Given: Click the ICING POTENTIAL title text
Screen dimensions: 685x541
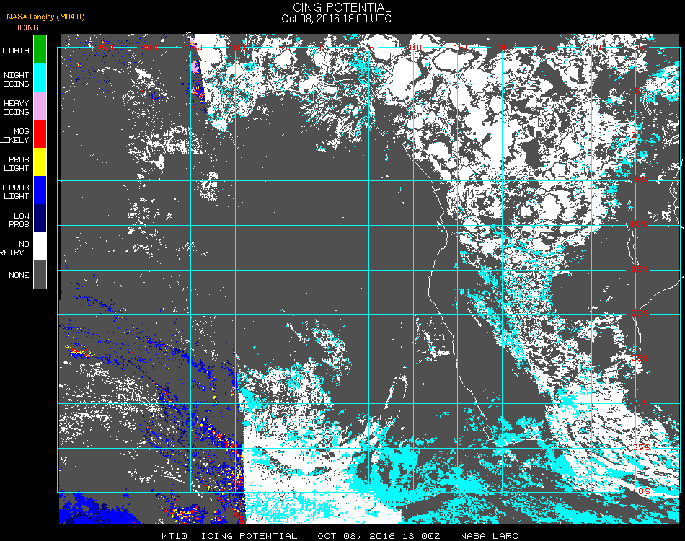Looking at the screenshot, I should (x=340, y=7).
